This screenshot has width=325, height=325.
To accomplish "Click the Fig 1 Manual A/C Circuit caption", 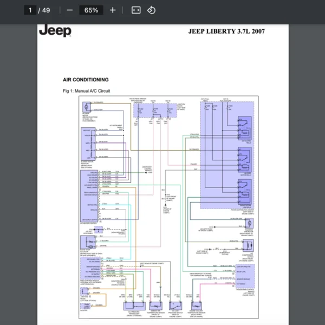I will tap(87, 90).
